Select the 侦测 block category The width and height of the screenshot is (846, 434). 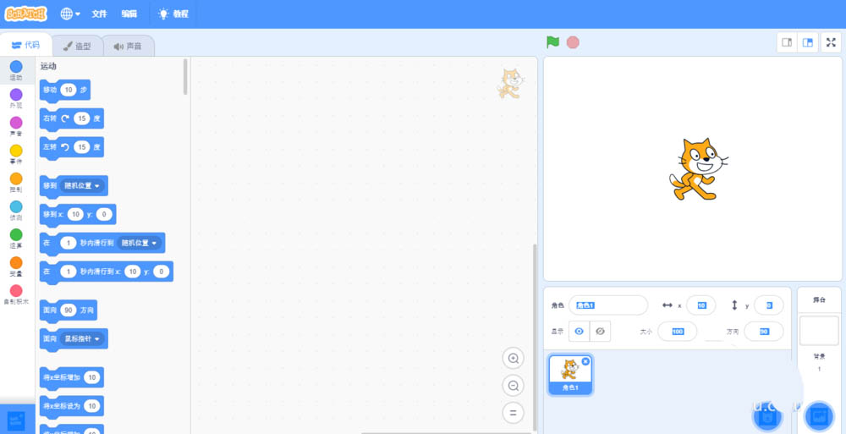coord(16,211)
